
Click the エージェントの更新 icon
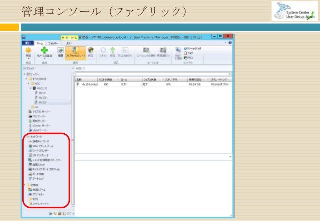pos(146,50)
